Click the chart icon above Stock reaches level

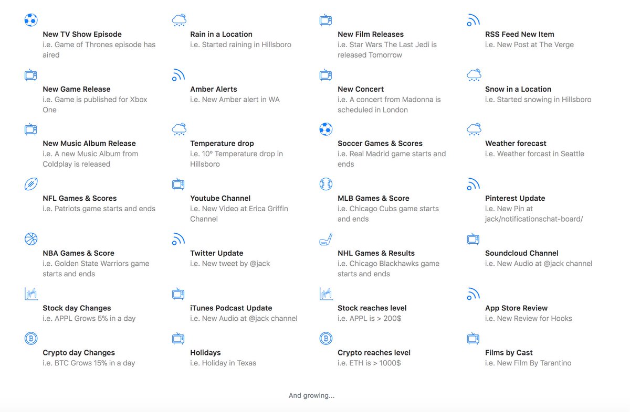325,294
